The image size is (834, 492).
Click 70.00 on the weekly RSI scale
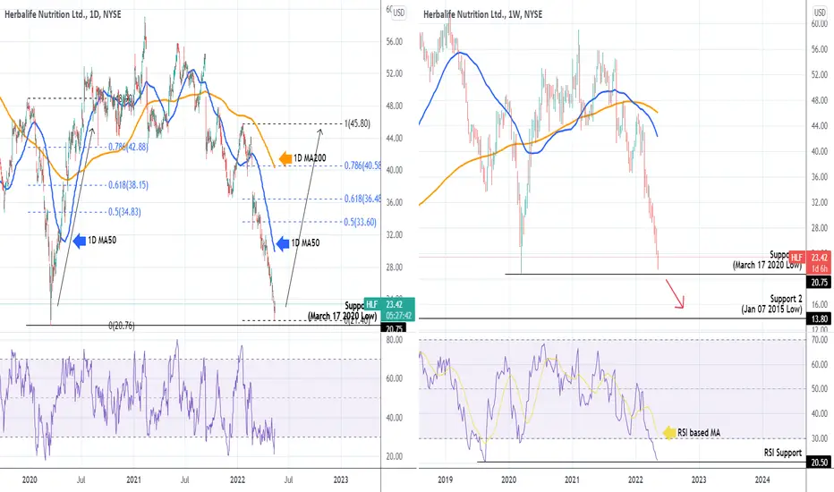(820, 339)
